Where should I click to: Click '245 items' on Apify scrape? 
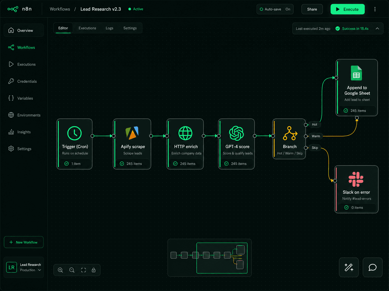pos(134,164)
